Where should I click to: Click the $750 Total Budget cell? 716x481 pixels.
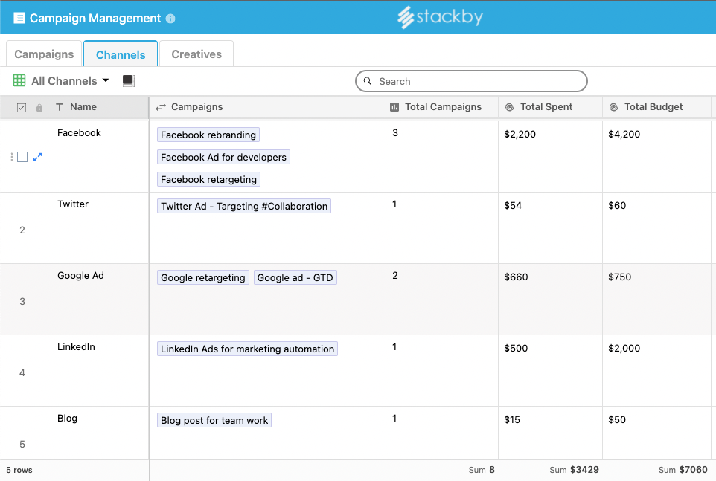point(656,300)
